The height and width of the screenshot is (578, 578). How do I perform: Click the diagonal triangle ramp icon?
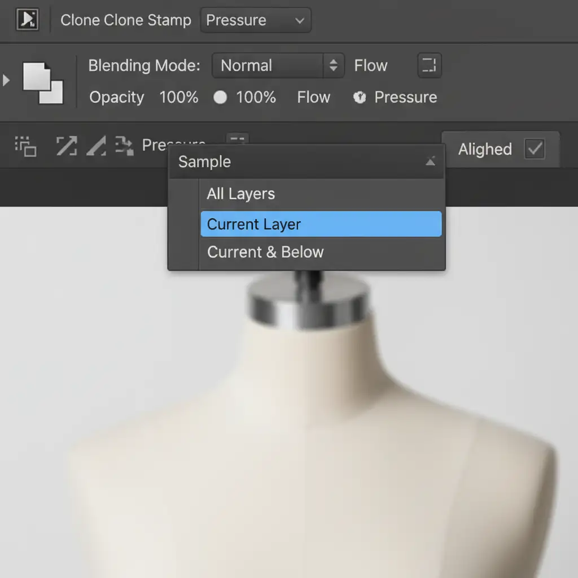[x=96, y=146]
